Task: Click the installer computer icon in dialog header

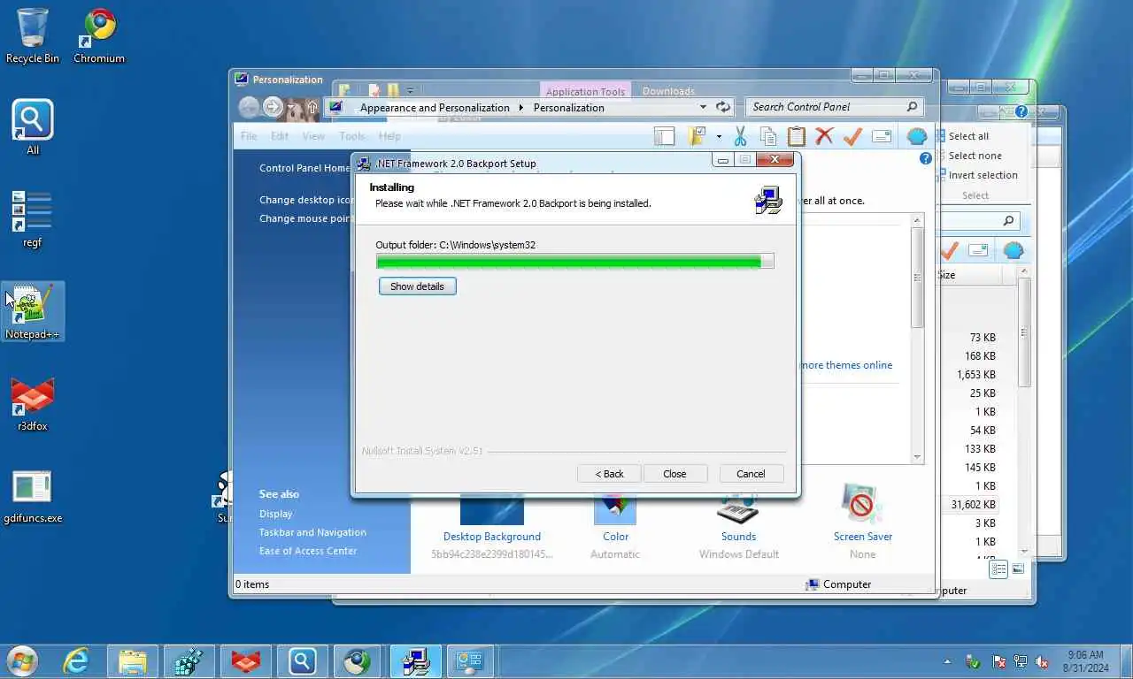Action: click(768, 201)
